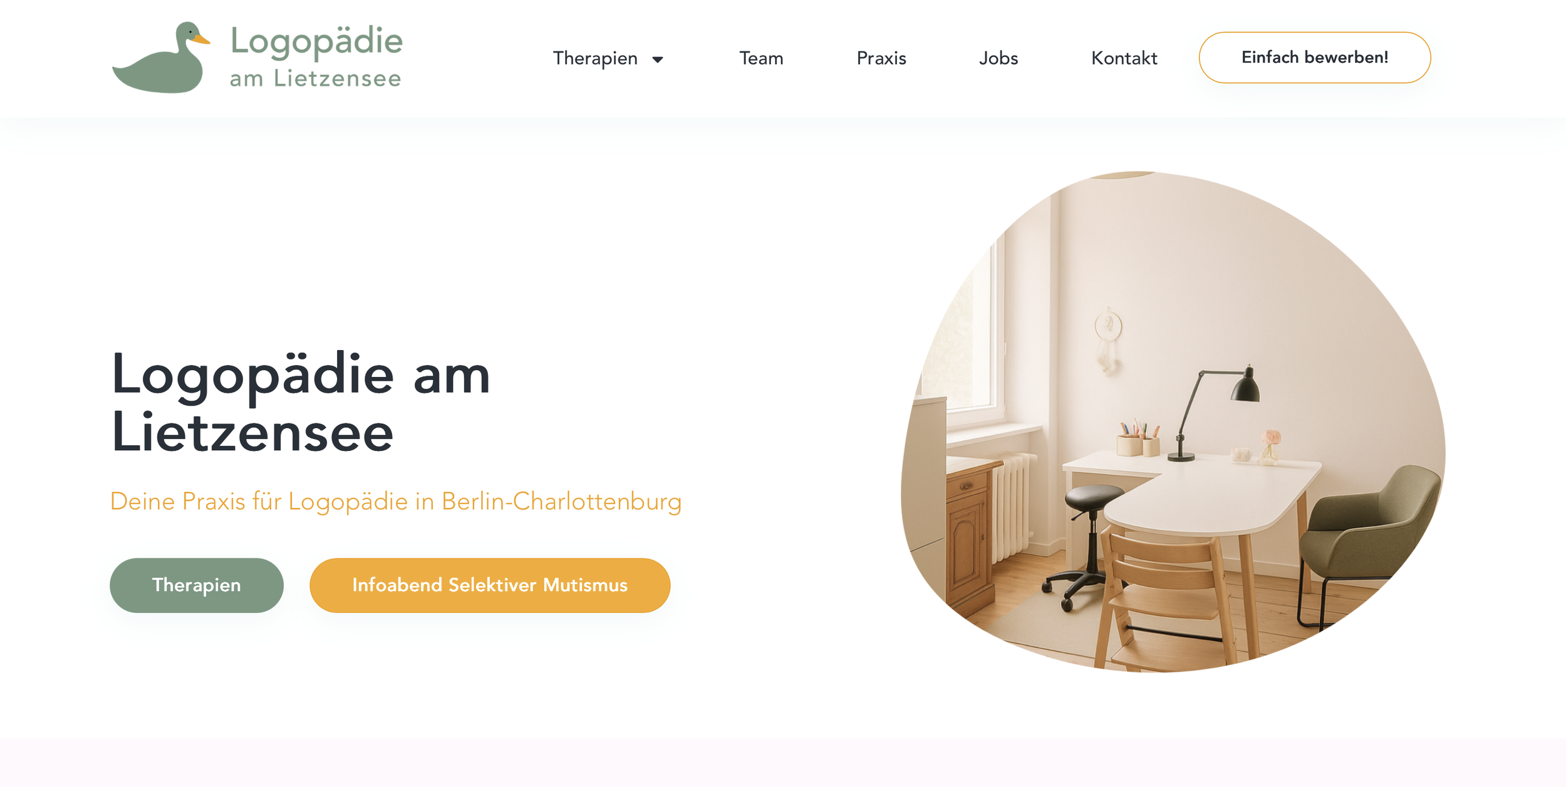Click the Einfach bewerben! button
The width and height of the screenshot is (1566, 787).
[1314, 58]
